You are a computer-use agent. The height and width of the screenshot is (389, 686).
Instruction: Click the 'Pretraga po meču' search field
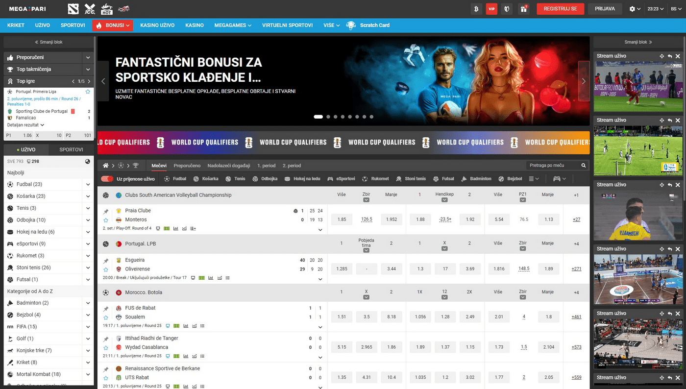[554, 166]
